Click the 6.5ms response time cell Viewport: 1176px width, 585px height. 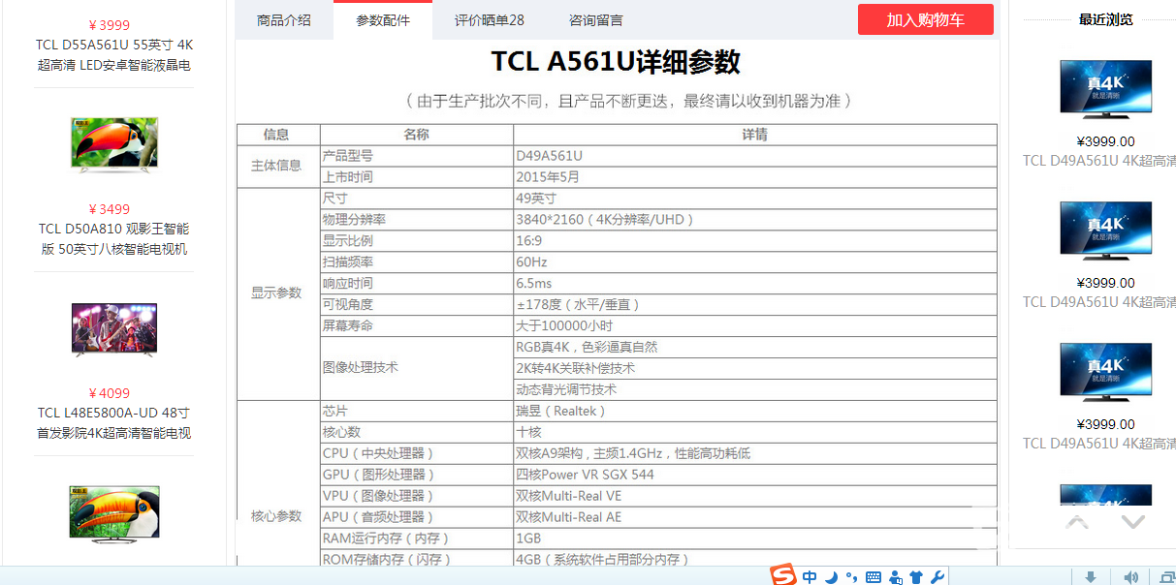pos(755,284)
